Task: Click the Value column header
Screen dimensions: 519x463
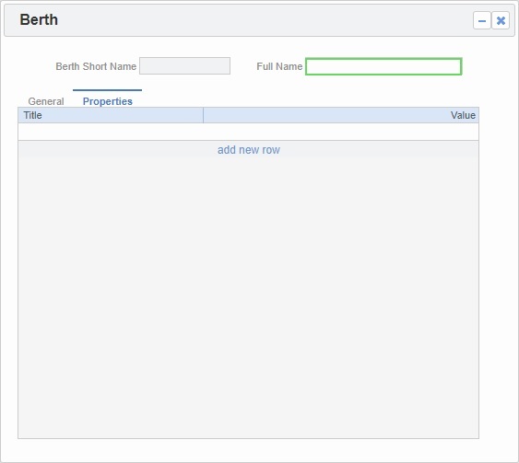Action: [x=341, y=115]
